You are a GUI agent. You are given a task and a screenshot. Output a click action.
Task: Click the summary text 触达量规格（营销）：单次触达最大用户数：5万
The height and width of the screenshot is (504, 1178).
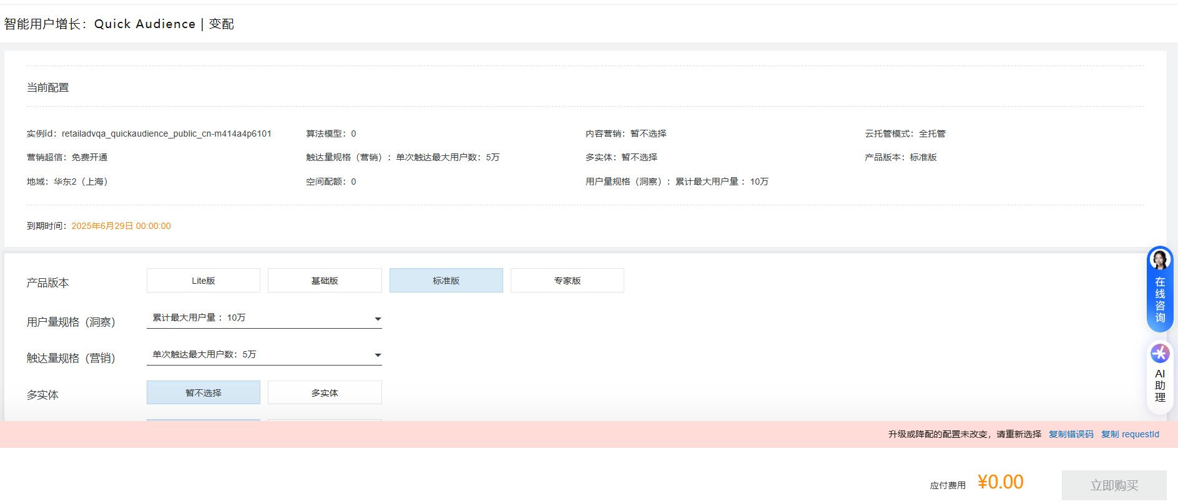403,157
